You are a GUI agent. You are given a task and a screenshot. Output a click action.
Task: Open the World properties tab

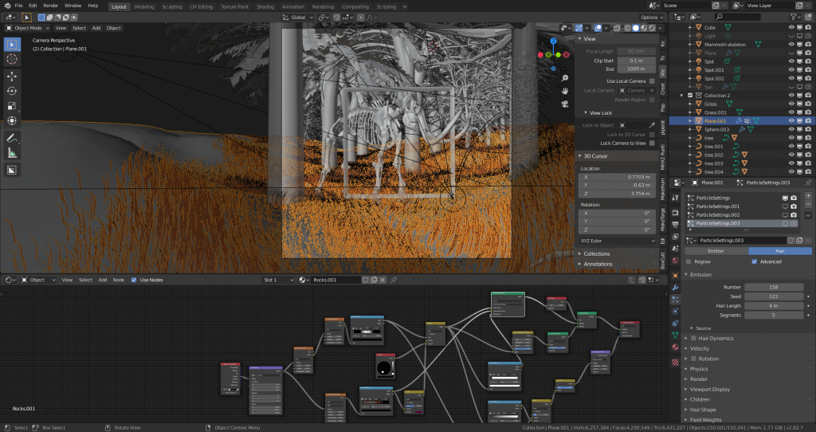(x=675, y=261)
